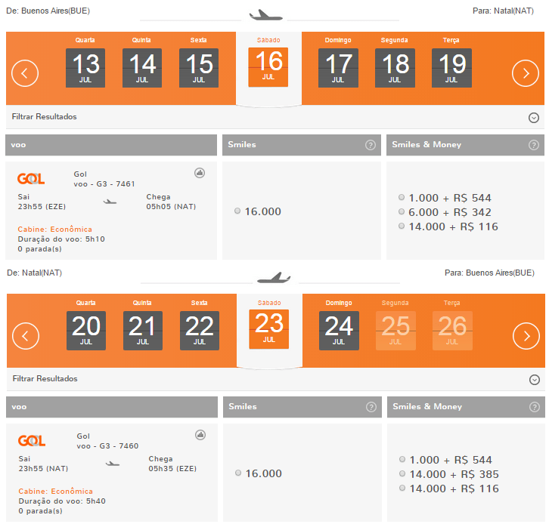
Task: Open help icon beside return Smiles header
Action: [x=371, y=407]
